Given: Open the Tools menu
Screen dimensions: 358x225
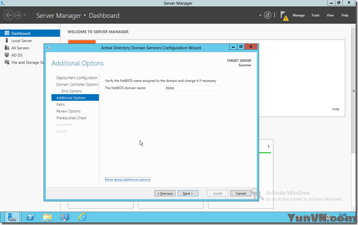Looking at the screenshot, I should click(x=315, y=16).
